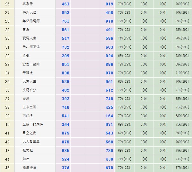Click the blue number 678 in row 45
The height and width of the screenshot is (172, 192).
(x=109, y=168)
